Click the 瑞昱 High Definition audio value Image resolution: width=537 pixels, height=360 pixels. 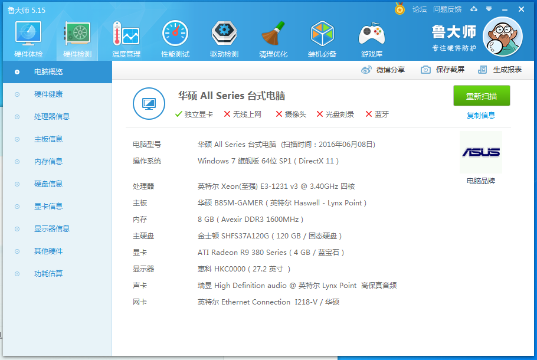coord(297,285)
